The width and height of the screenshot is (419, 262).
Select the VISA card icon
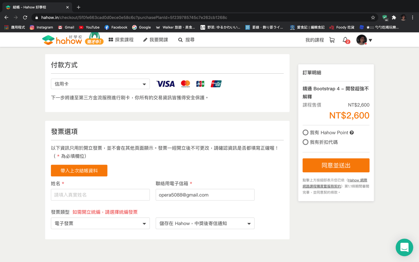point(165,84)
